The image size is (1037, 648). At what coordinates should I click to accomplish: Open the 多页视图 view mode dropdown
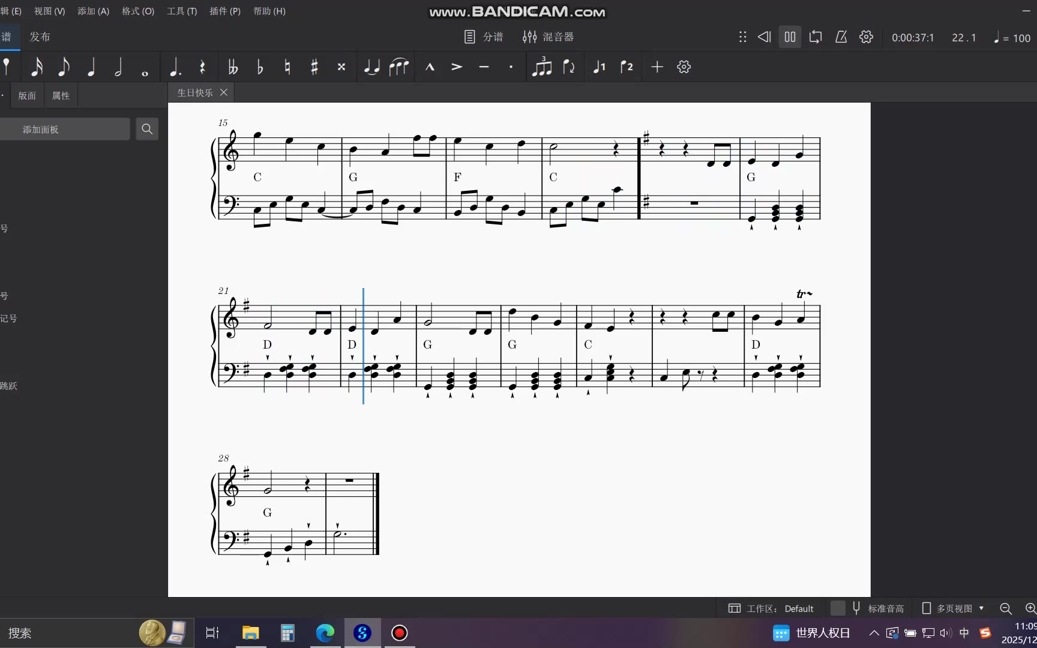coord(954,608)
